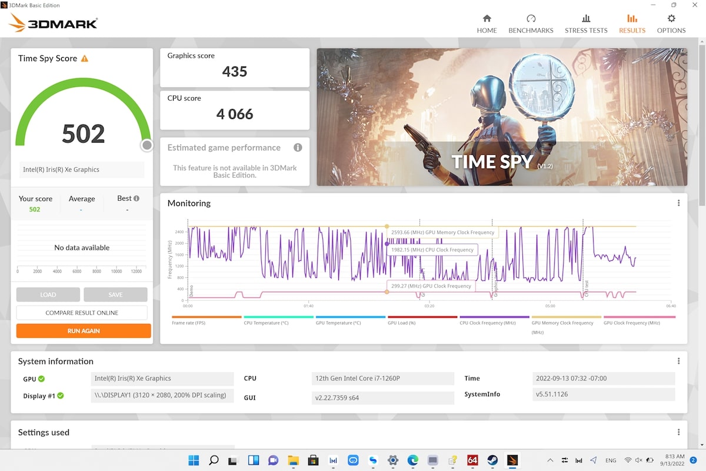Image resolution: width=706 pixels, height=471 pixels.
Task: Open Task View in taskbar
Action: tap(233, 460)
